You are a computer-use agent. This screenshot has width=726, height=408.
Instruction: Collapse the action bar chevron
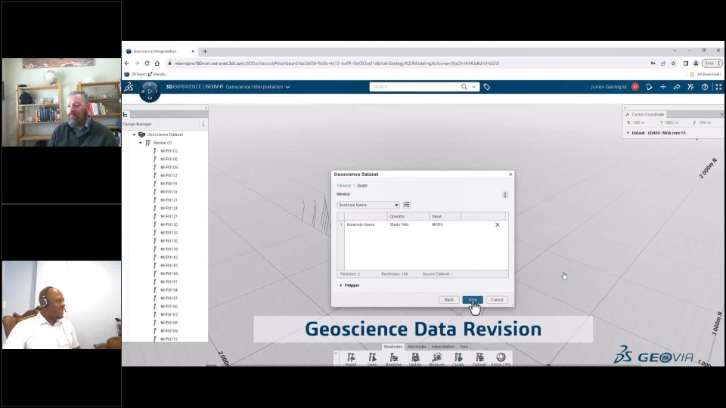(x=336, y=353)
